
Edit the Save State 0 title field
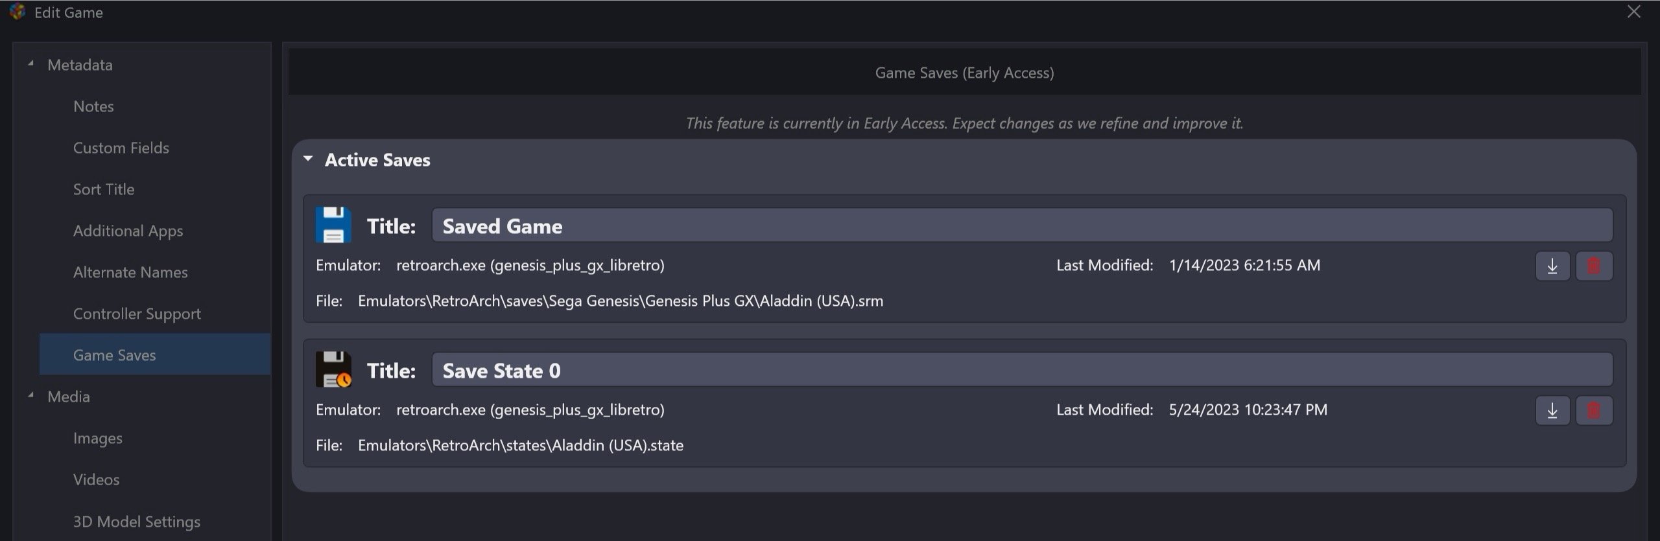1022,370
